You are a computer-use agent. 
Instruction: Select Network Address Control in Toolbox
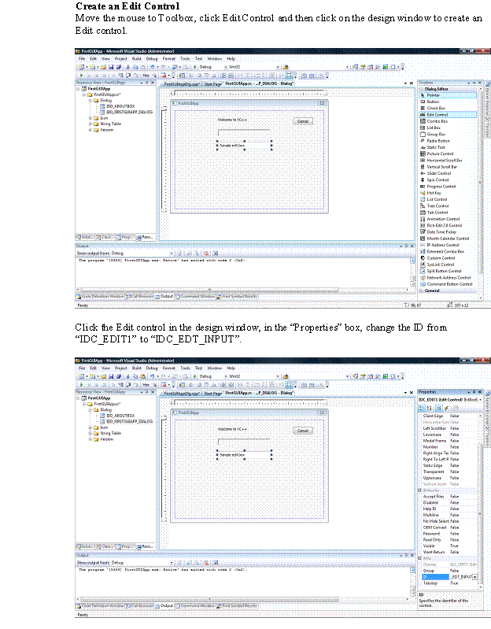coord(448,278)
